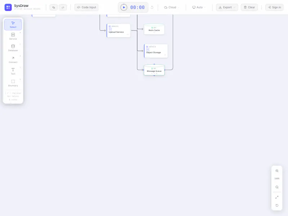Click the bottom handle of Message Queue
Screen dimensions: 288x216
(x=154, y=76)
